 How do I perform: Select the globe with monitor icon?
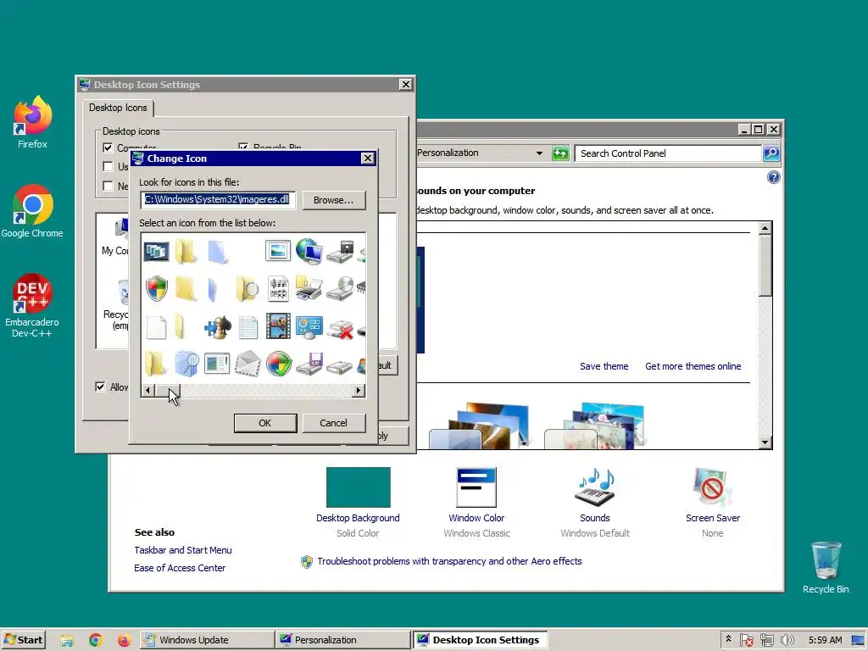pyautogui.click(x=309, y=251)
